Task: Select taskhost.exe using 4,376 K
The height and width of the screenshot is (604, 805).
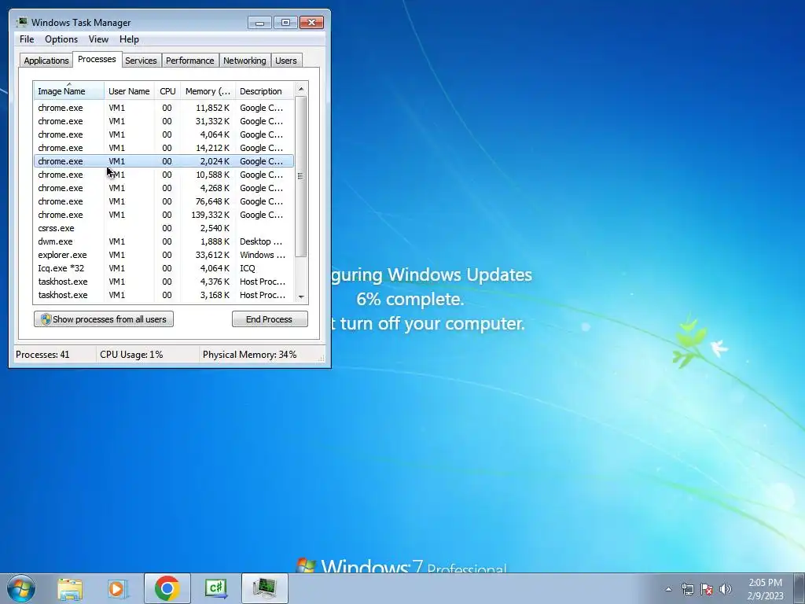Action: tap(164, 282)
